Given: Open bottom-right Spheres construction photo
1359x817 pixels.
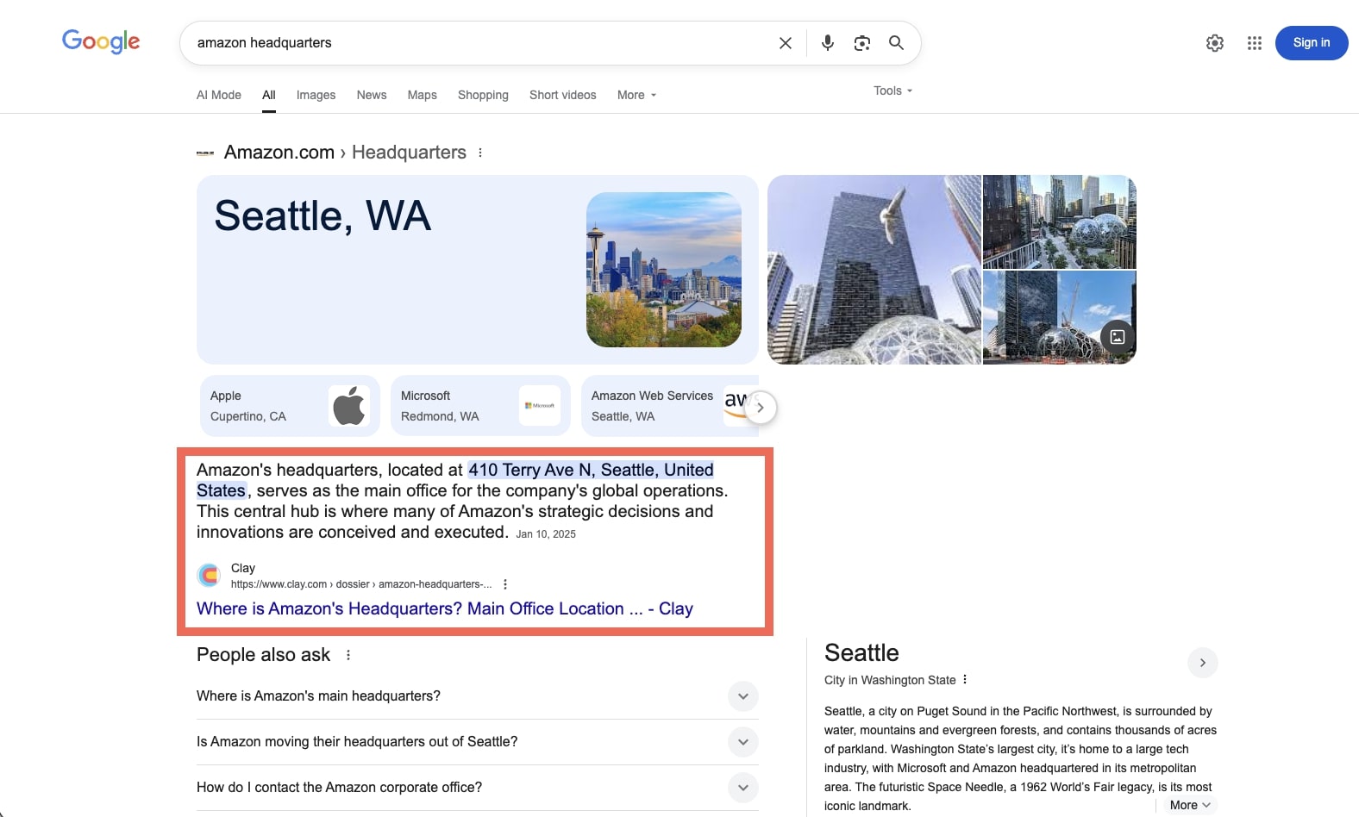Looking at the screenshot, I should (1060, 318).
